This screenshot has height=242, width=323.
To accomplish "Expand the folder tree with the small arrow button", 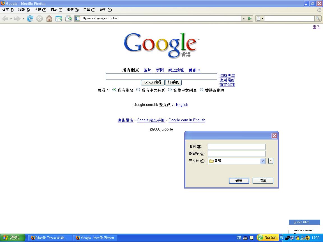I will pos(271,161).
